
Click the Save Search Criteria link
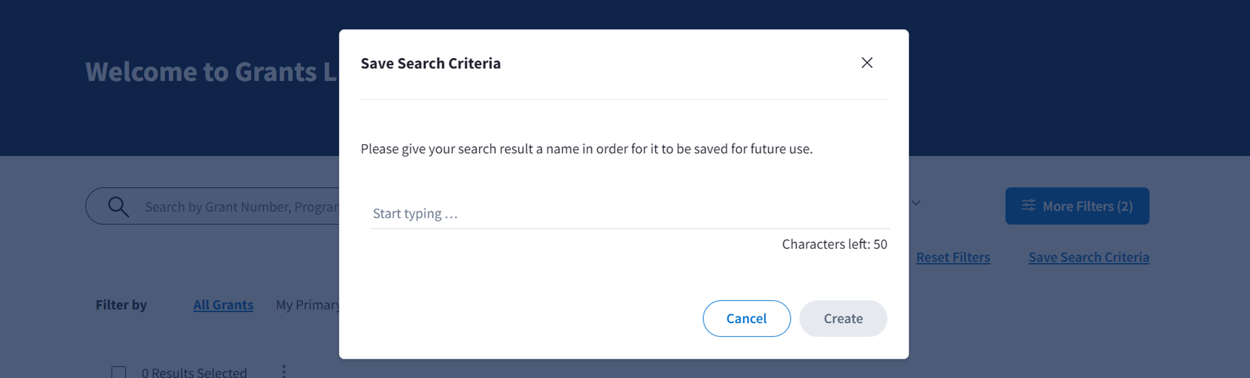(x=1088, y=257)
